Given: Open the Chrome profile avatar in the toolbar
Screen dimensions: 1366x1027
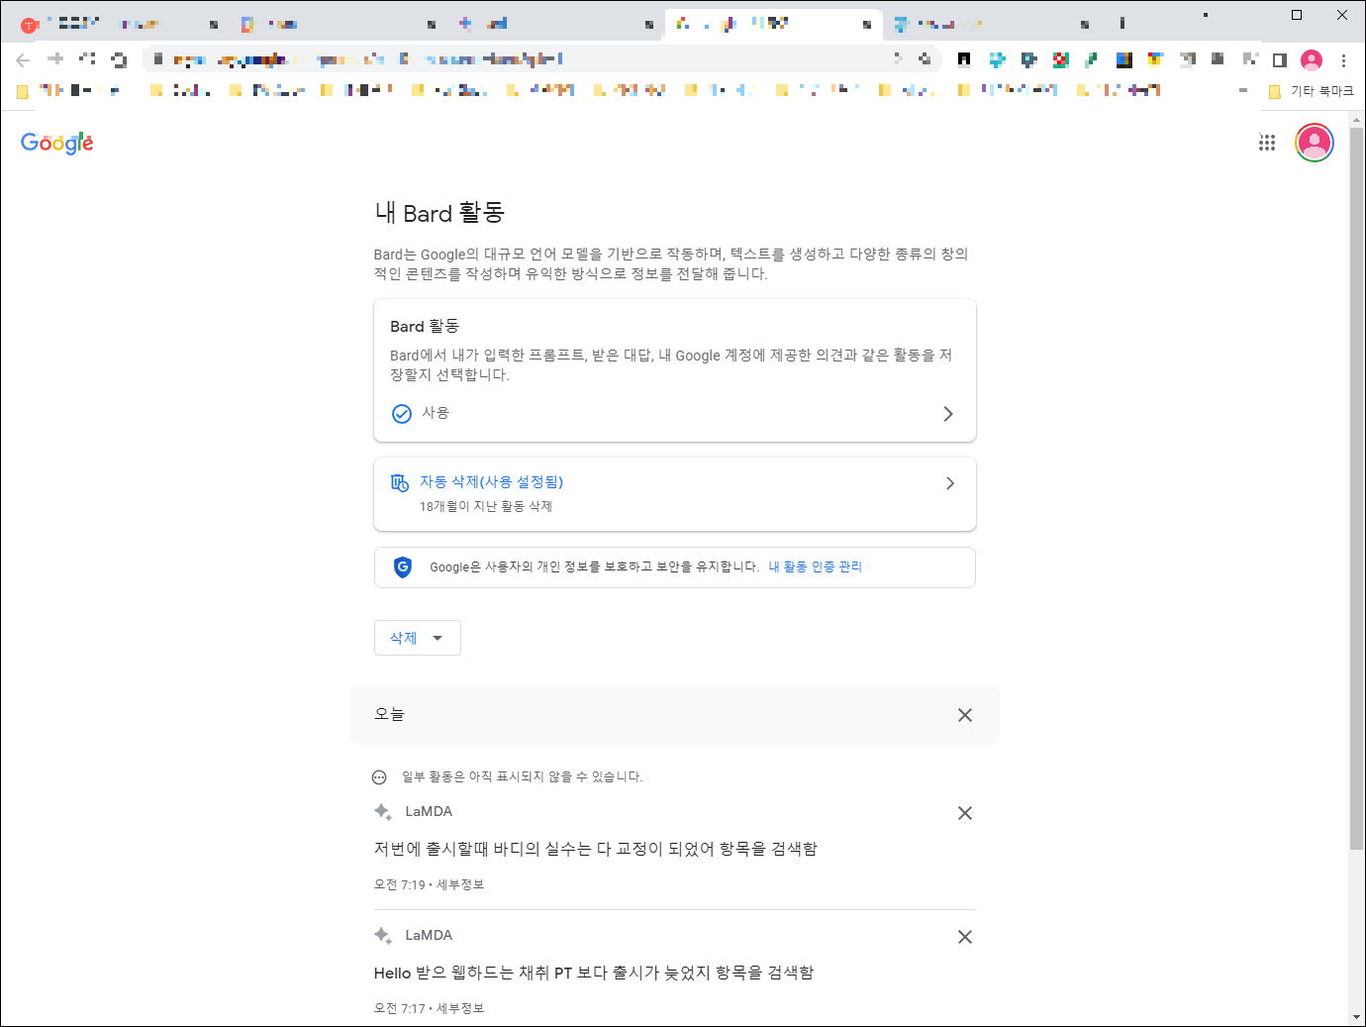Looking at the screenshot, I should click(x=1312, y=60).
